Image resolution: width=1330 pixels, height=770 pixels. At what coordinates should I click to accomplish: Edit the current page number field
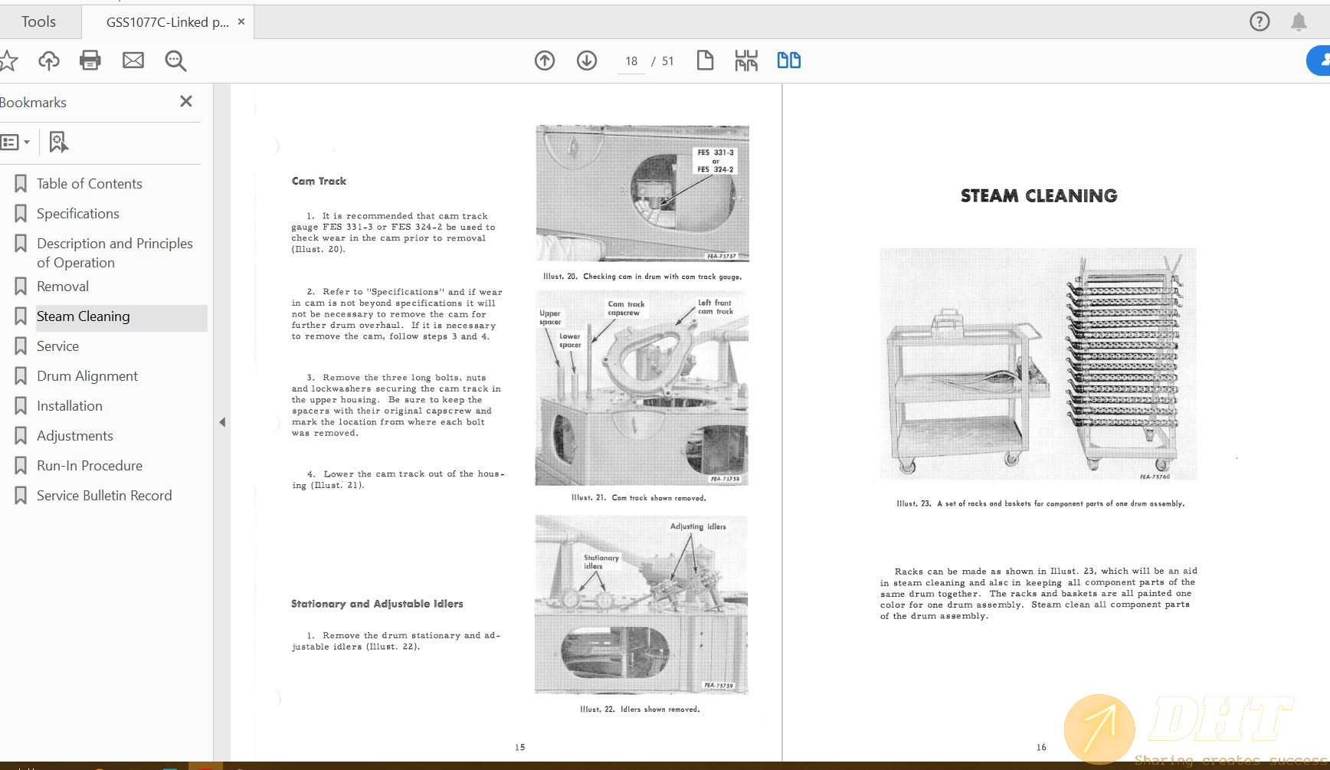click(630, 61)
